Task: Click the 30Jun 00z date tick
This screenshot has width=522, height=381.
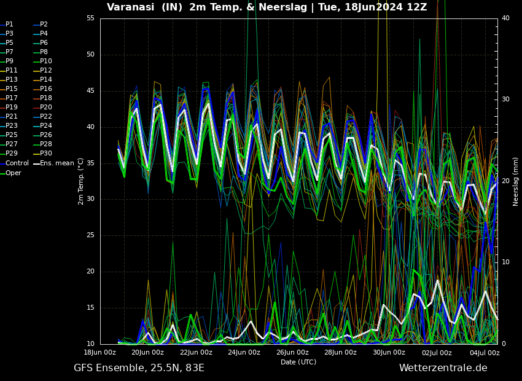Action: click(x=389, y=352)
